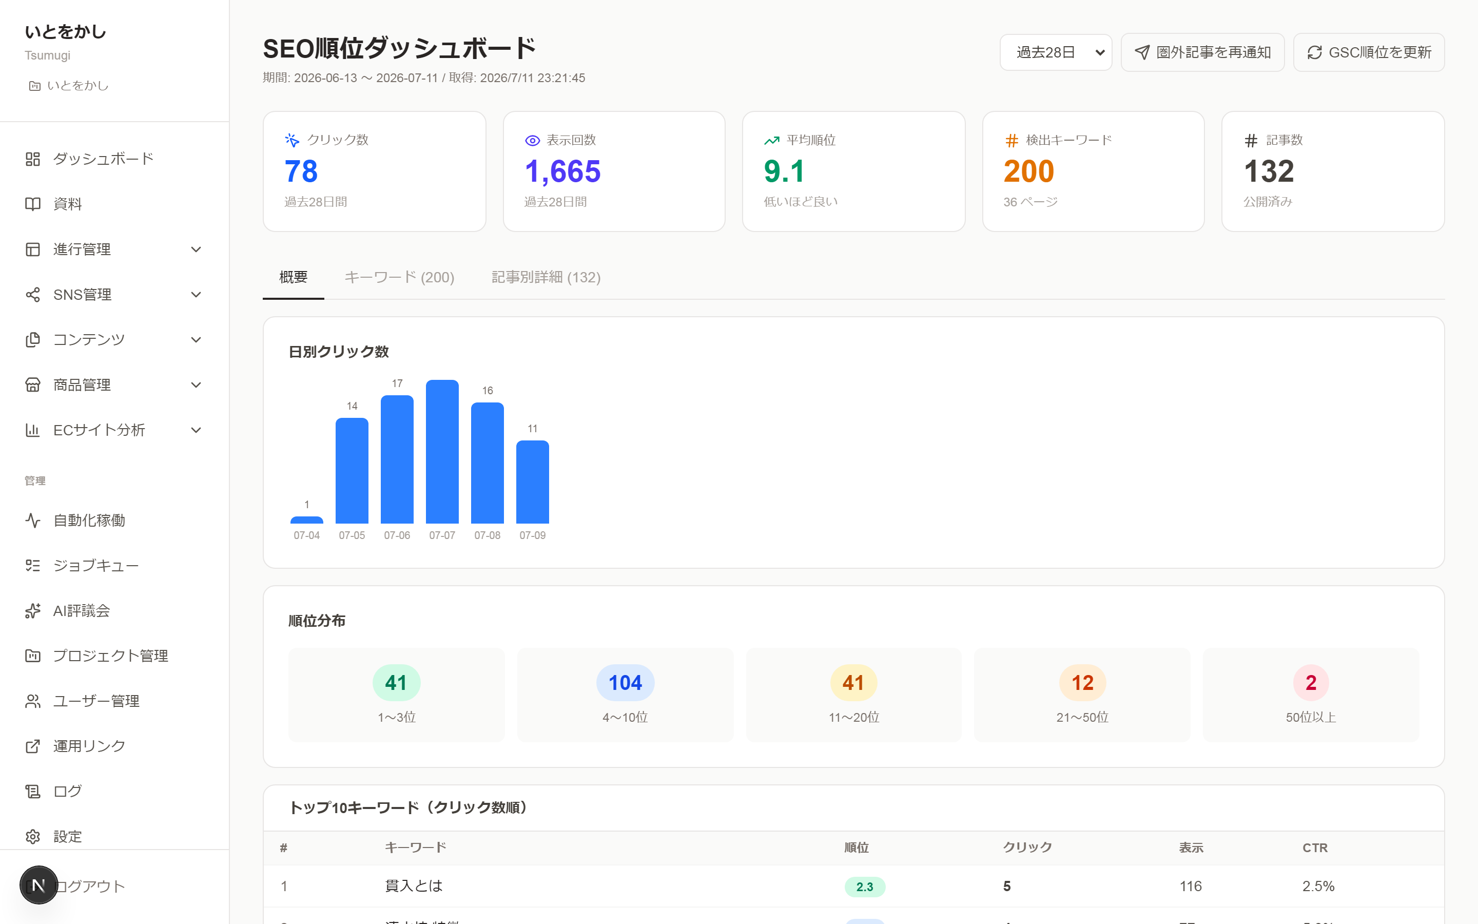Switch to the キーワード (200) tab
The image size is (1478, 924).
(399, 277)
